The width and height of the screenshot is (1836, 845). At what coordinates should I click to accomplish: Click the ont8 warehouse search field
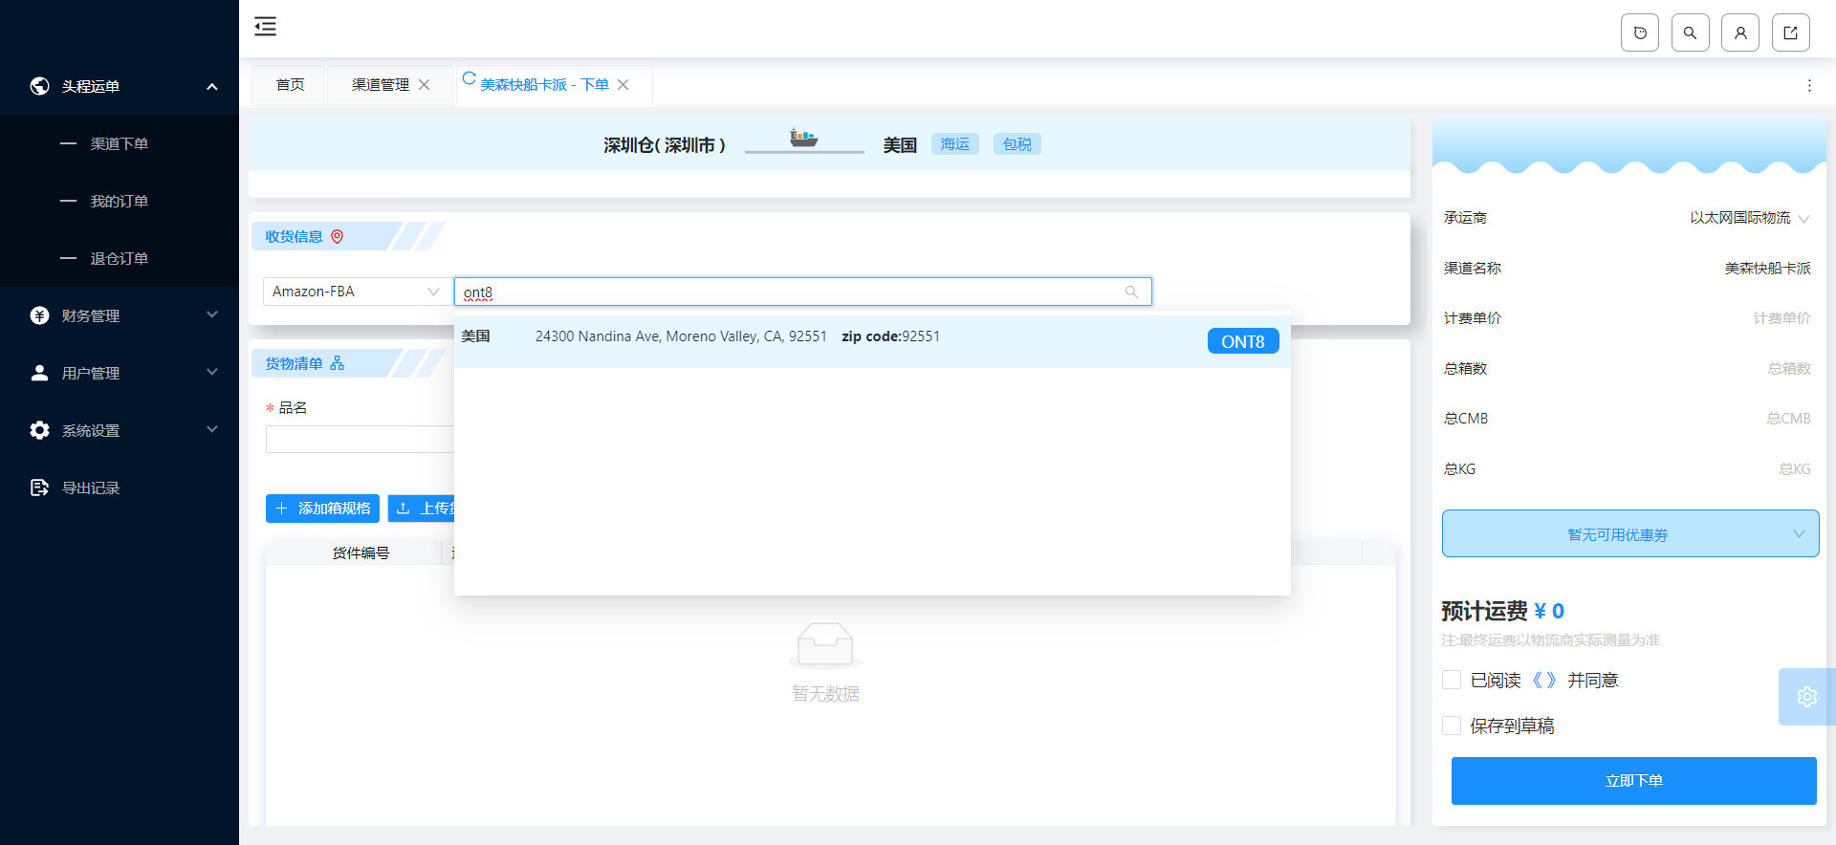(x=803, y=292)
